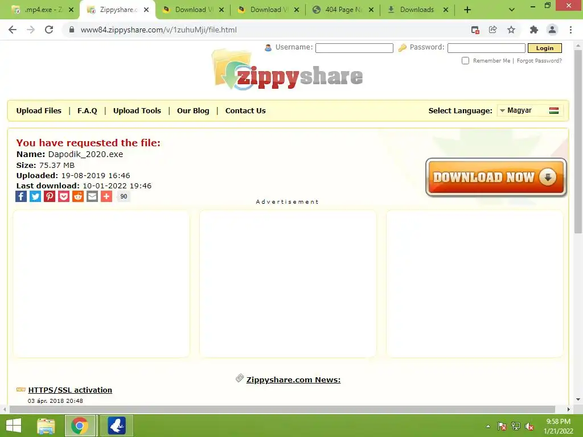The image size is (583, 437).
Task: View site security lock icon
Action: [72, 30]
